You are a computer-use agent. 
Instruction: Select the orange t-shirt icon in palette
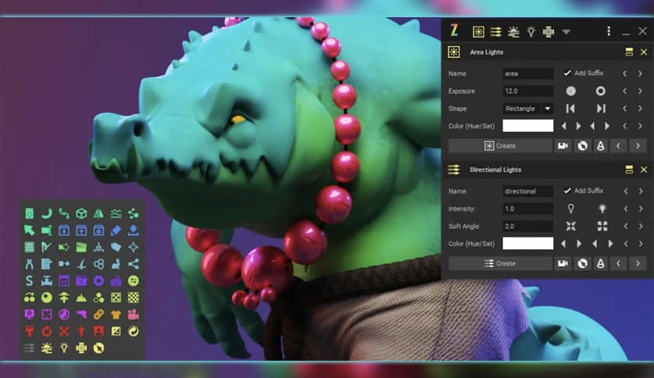(x=116, y=314)
